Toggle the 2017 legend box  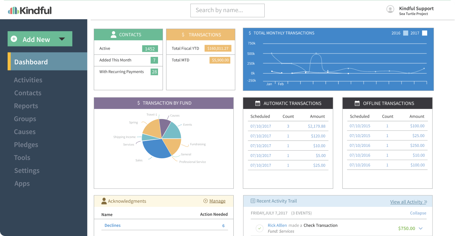click(x=424, y=33)
